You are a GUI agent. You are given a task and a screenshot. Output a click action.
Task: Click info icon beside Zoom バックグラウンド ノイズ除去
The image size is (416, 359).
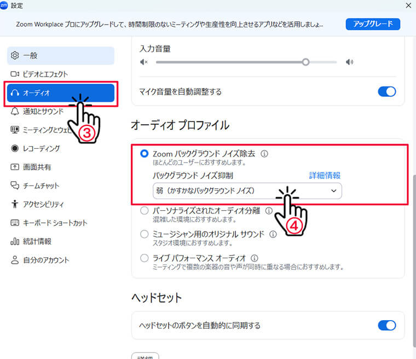click(x=264, y=154)
